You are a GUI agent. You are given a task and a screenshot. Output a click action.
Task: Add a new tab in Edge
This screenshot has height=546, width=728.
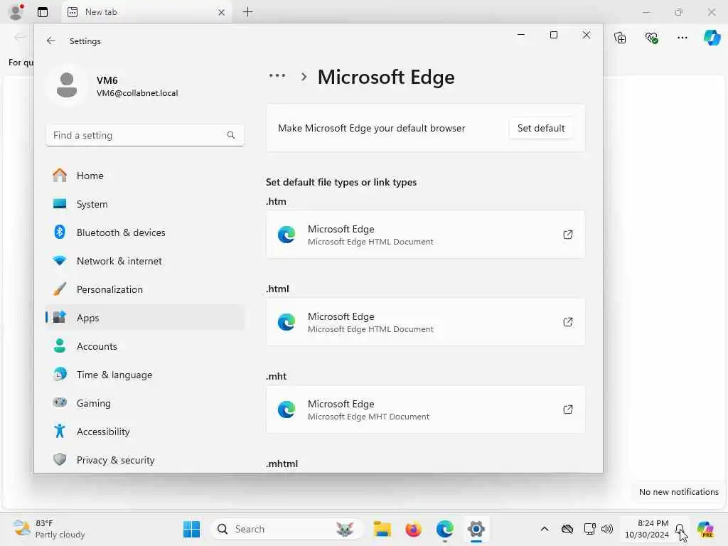point(248,12)
